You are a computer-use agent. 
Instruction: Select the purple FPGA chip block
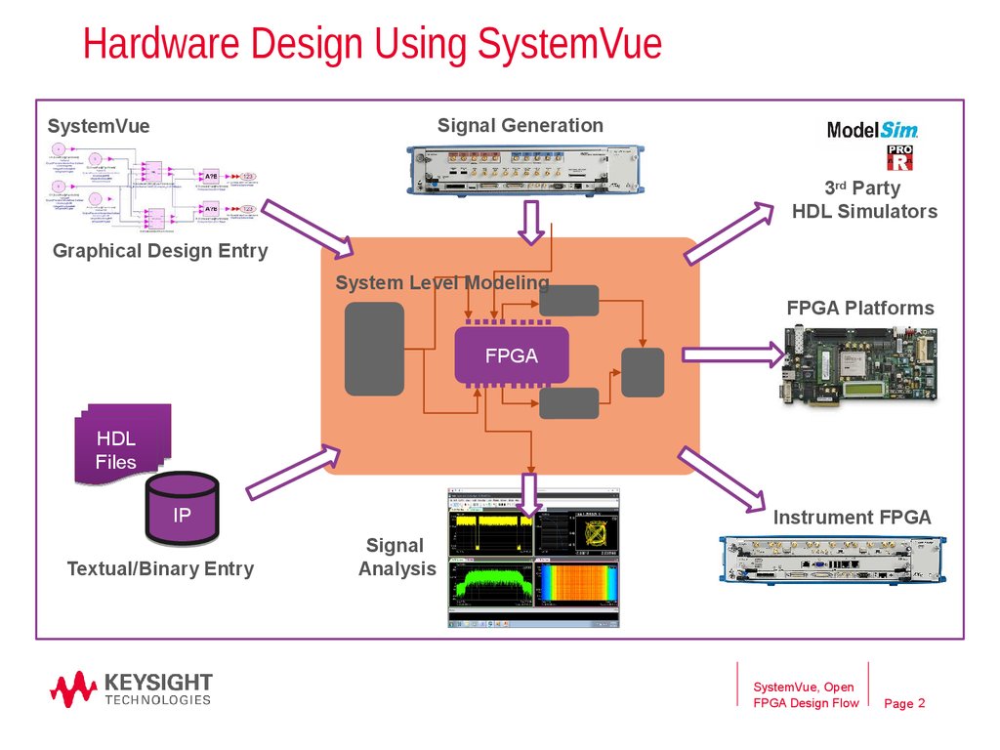click(512, 354)
